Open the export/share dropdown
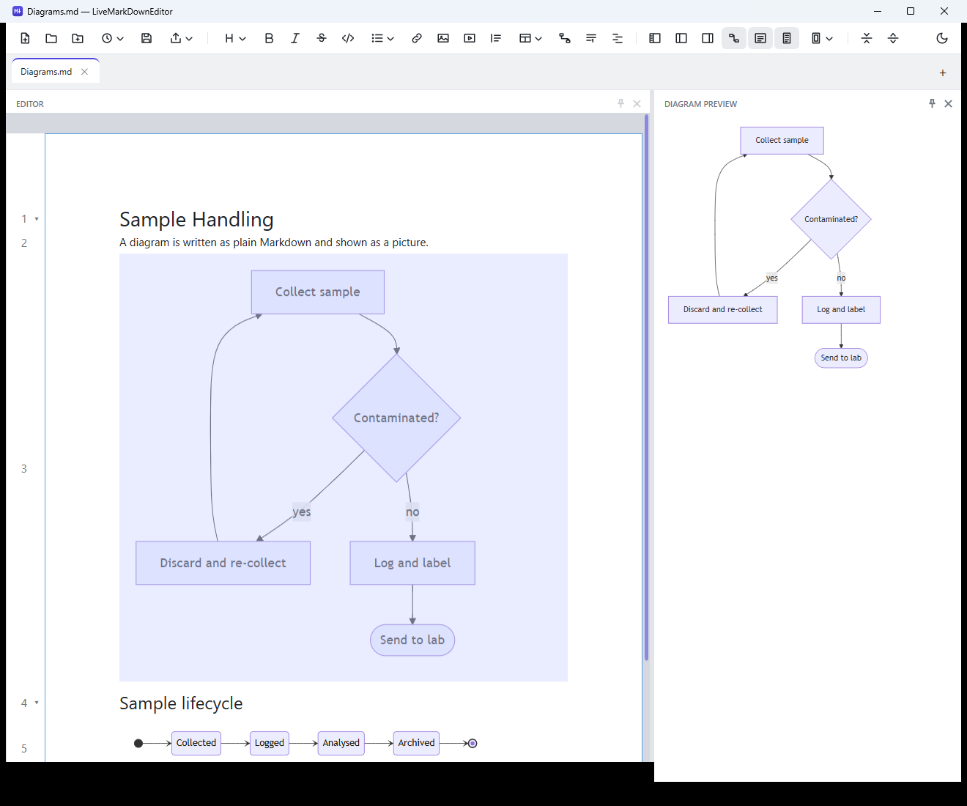This screenshot has height=806, width=967. tap(181, 38)
